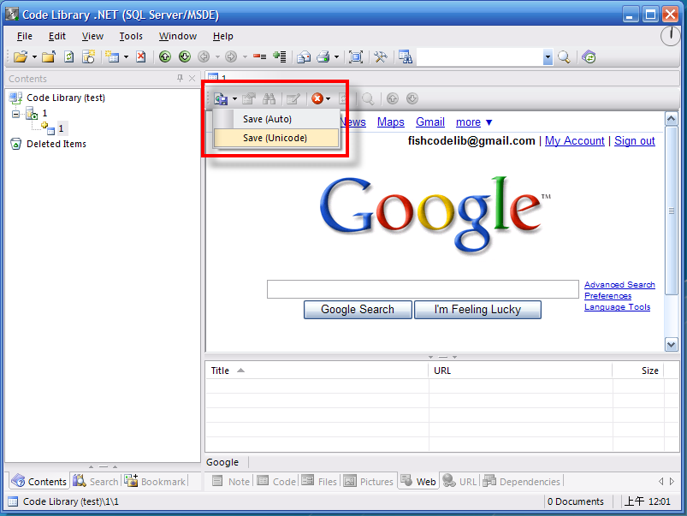Click the open folder icon in main toolbar
The width and height of the screenshot is (687, 516).
[x=21, y=57]
